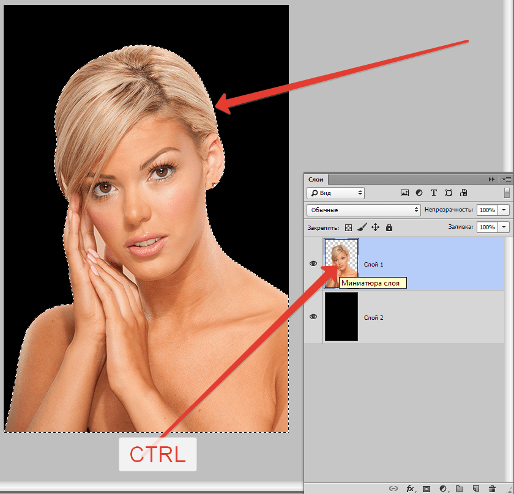Filter for adjustment layers
514x494 pixels.
(x=419, y=193)
